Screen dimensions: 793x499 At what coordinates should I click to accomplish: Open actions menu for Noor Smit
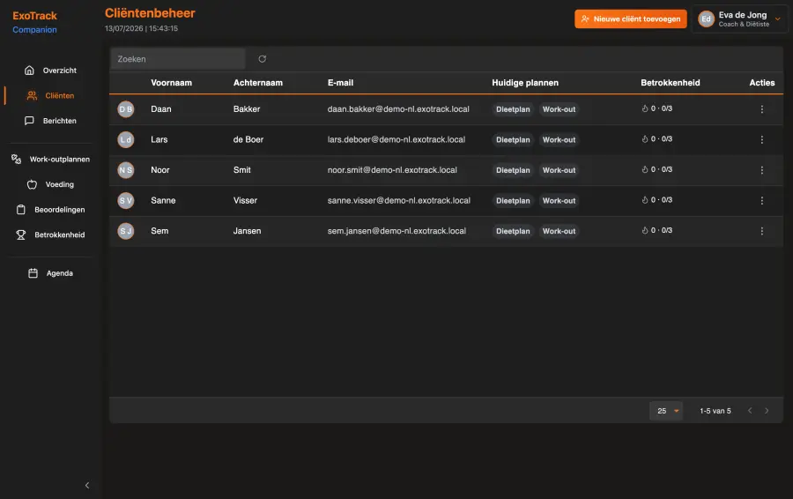(761, 170)
